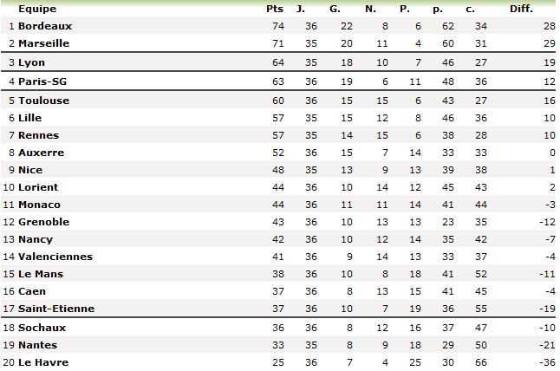Open the Auxerre team link

(x=41, y=153)
